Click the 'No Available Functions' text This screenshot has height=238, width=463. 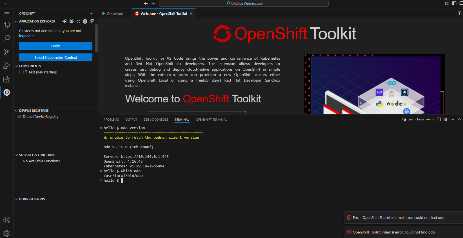click(x=41, y=161)
